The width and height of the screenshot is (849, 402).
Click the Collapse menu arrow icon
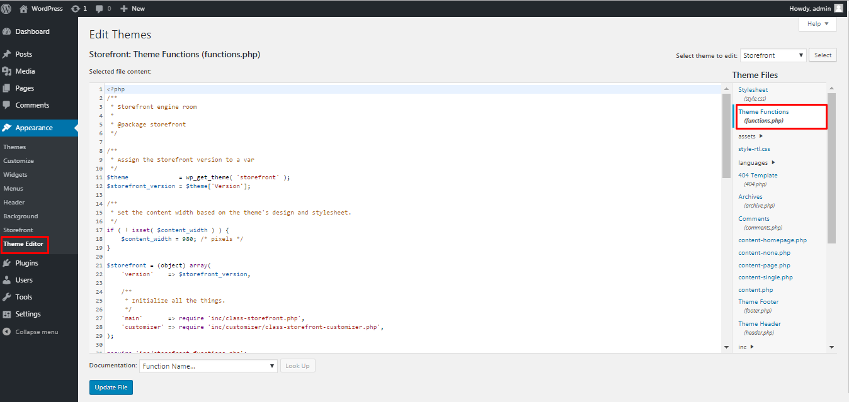point(7,332)
